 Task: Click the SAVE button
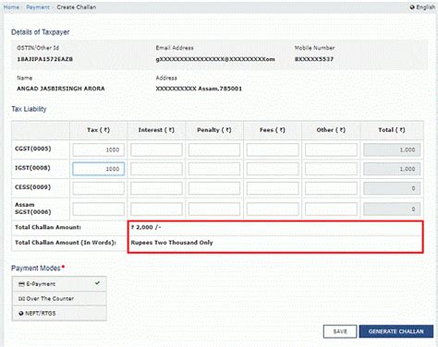click(x=340, y=331)
